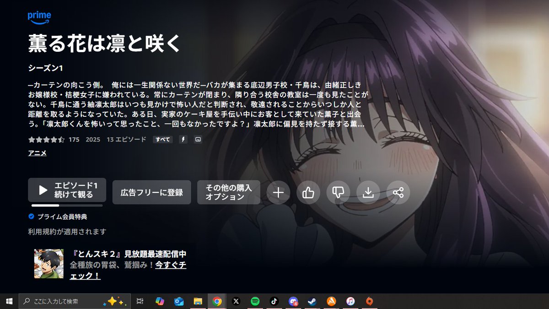Open Apple Music from the taskbar
This screenshot has height=309, width=549.
pyautogui.click(x=350, y=301)
